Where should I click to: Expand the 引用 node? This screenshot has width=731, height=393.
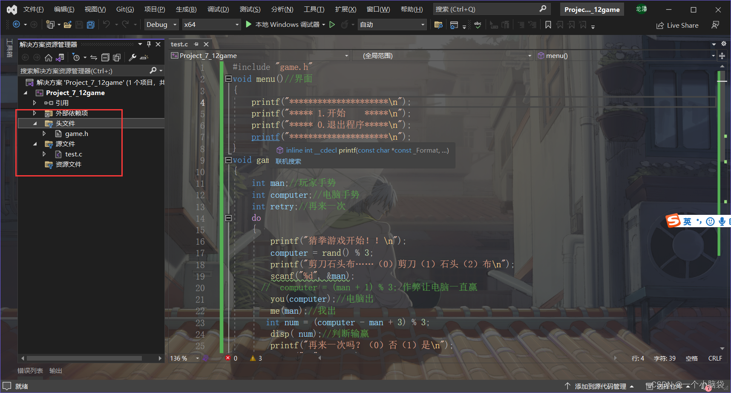click(35, 103)
